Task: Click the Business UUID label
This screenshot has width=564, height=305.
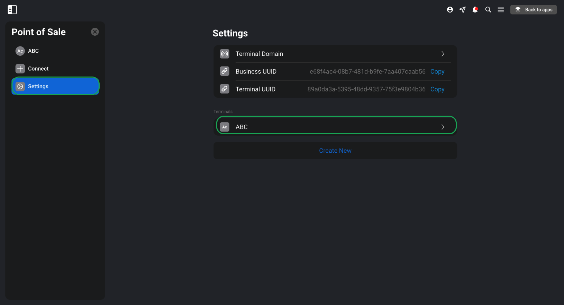Action: (x=256, y=72)
